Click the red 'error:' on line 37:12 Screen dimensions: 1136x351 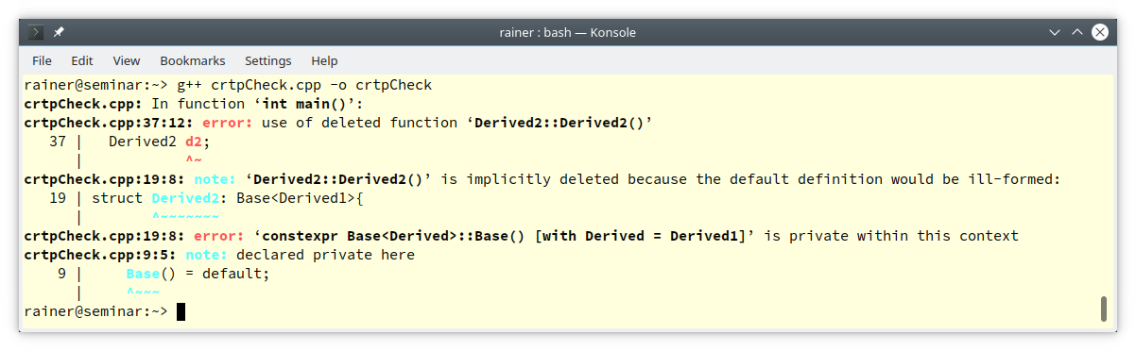(228, 123)
